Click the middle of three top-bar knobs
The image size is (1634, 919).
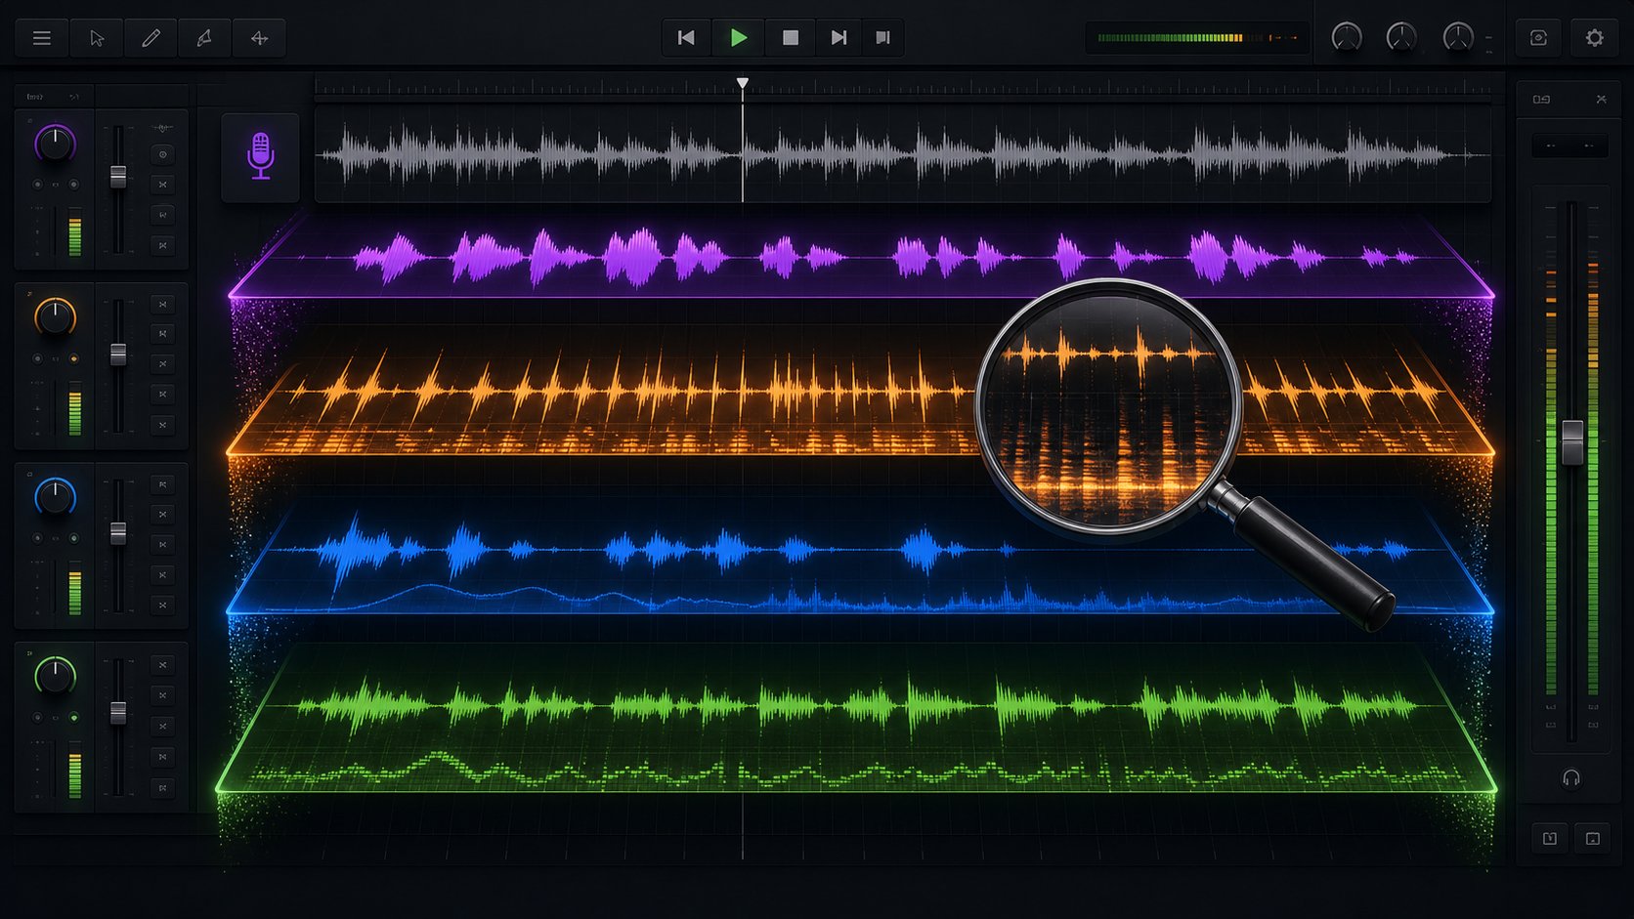point(1401,37)
